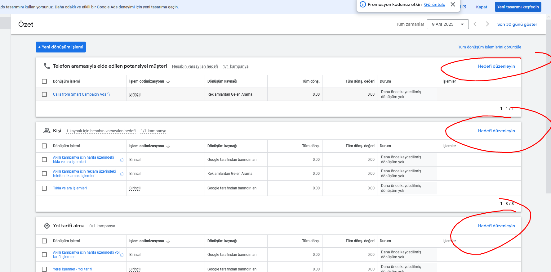Open Akıllı kampanya harita yol tarifi işlemleri
Image resolution: width=551 pixels, height=272 pixels.
pos(86,255)
